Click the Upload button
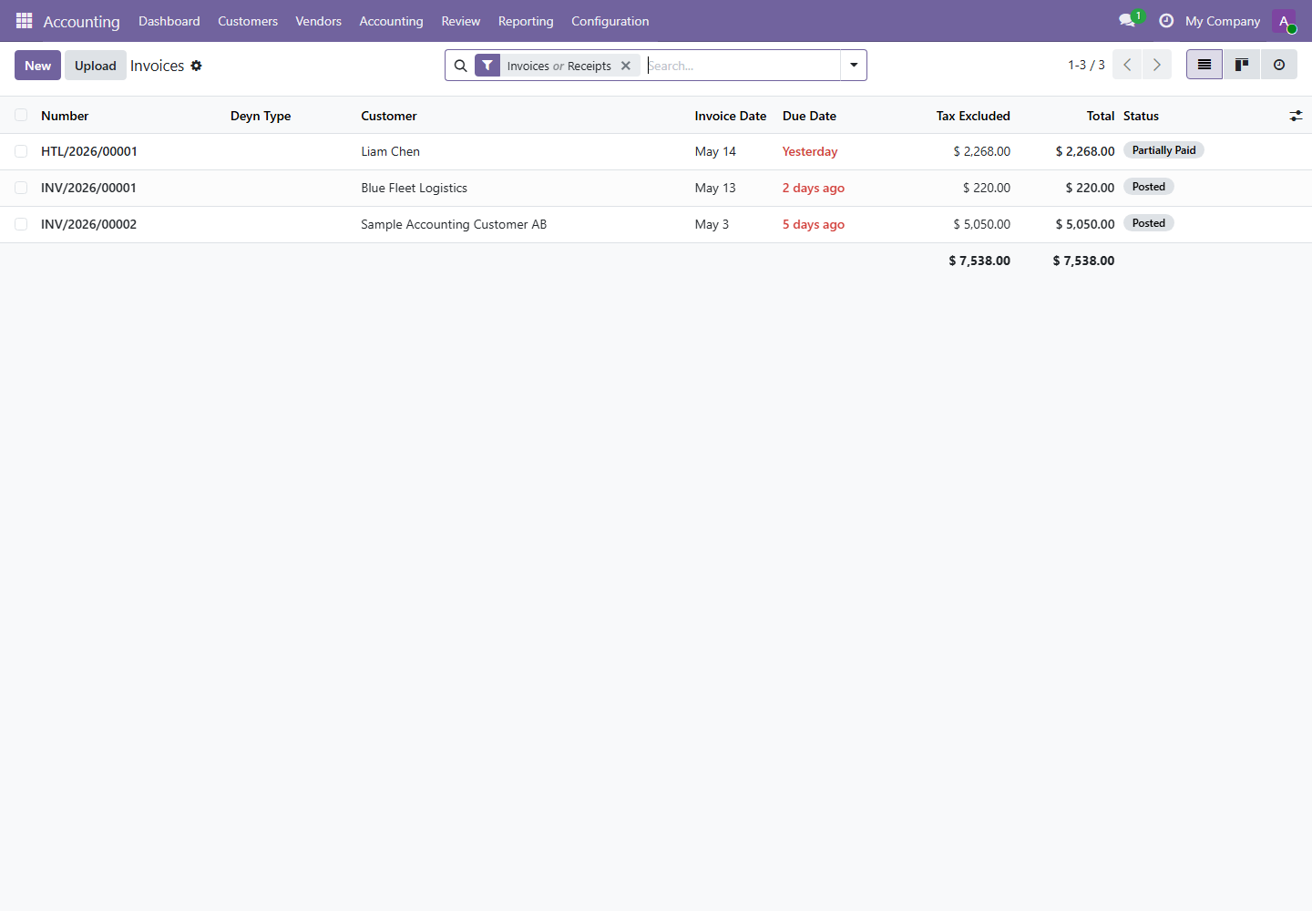 [96, 66]
